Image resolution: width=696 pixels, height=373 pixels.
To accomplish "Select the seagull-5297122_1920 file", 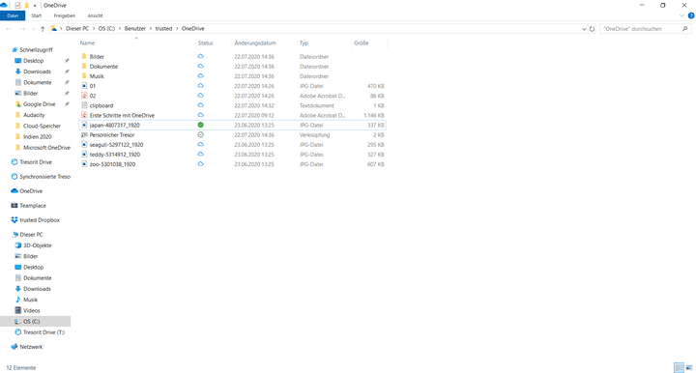I will 116,145.
